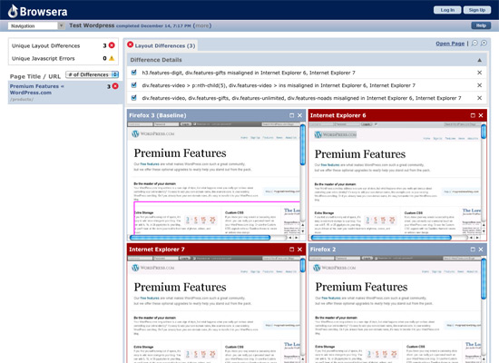Click red error icon beside Unique Layout Differences
This screenshot has width=499, height=363.
(x=112, y=45)
